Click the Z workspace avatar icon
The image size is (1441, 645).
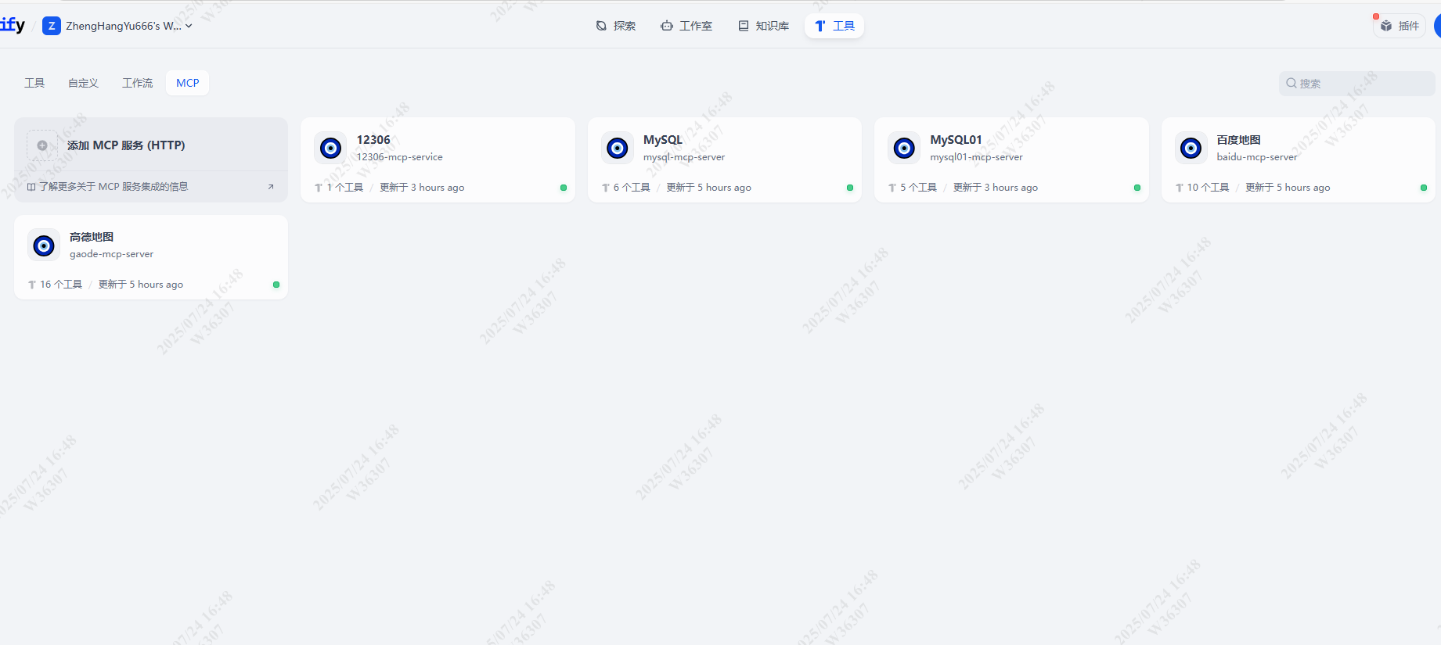[x=52, y=26]
